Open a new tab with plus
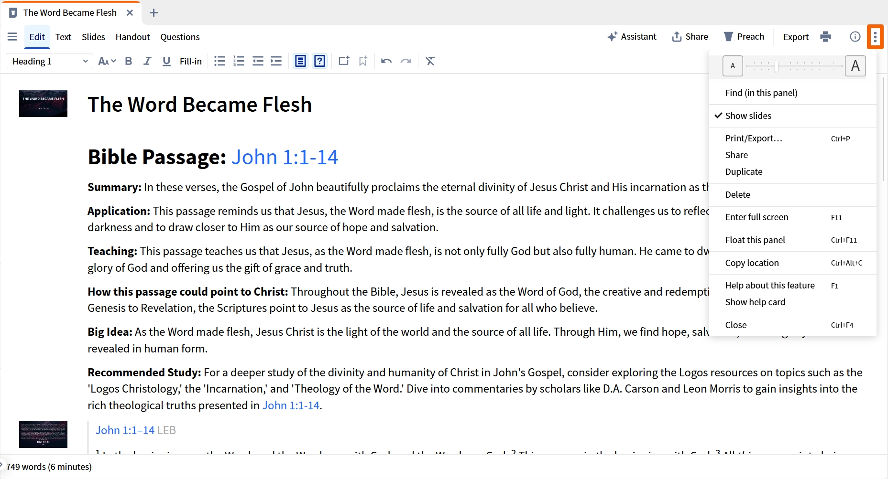888x479 pixels. click(153, 13)
